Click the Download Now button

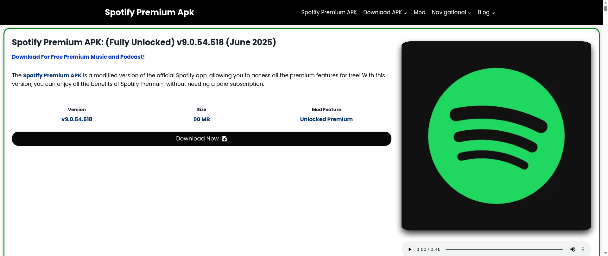point(202,139)
